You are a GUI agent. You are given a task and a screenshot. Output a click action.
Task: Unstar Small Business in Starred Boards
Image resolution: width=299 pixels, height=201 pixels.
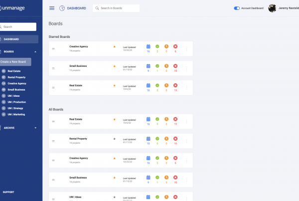[114, 66]
